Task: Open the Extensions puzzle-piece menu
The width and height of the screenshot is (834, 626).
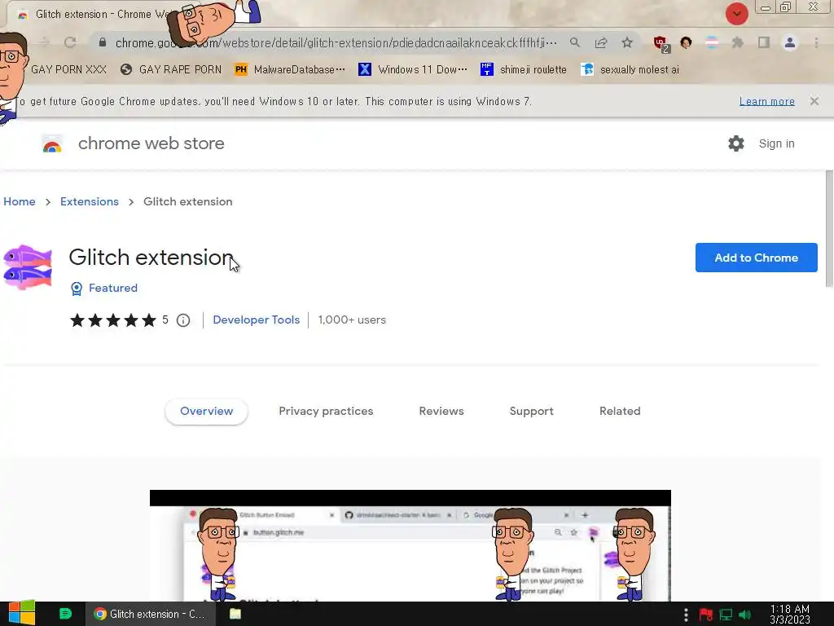Action: coord(738,42)
